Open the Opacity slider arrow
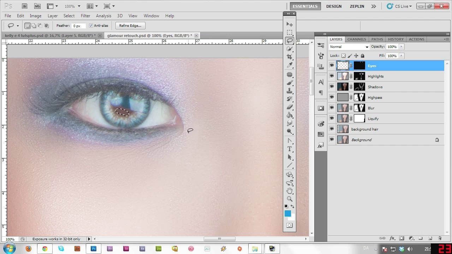Screen dimensions: 452x254 click(x=401, y=47)
